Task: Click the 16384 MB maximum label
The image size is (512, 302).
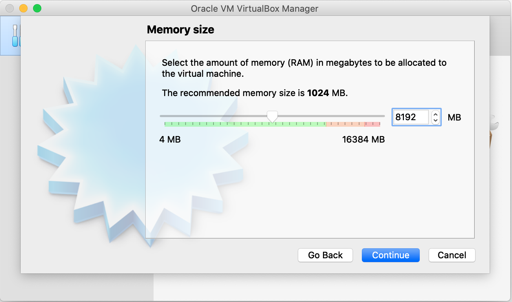Action: [363, 139]
